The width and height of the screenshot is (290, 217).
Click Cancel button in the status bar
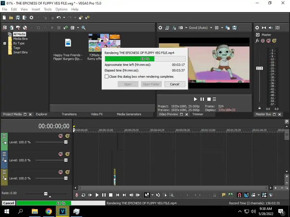pos(8,203)
